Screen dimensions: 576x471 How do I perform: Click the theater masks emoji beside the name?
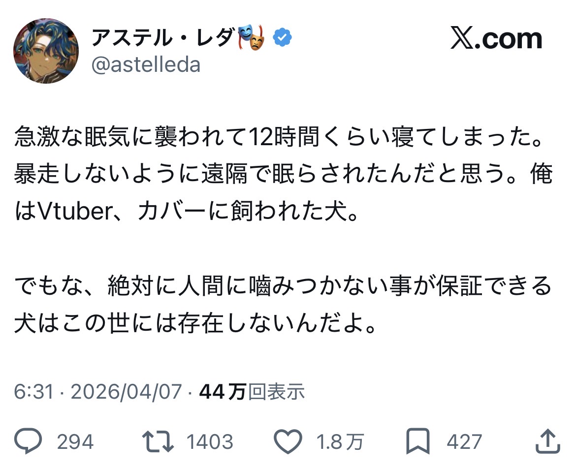click(251, 39)
